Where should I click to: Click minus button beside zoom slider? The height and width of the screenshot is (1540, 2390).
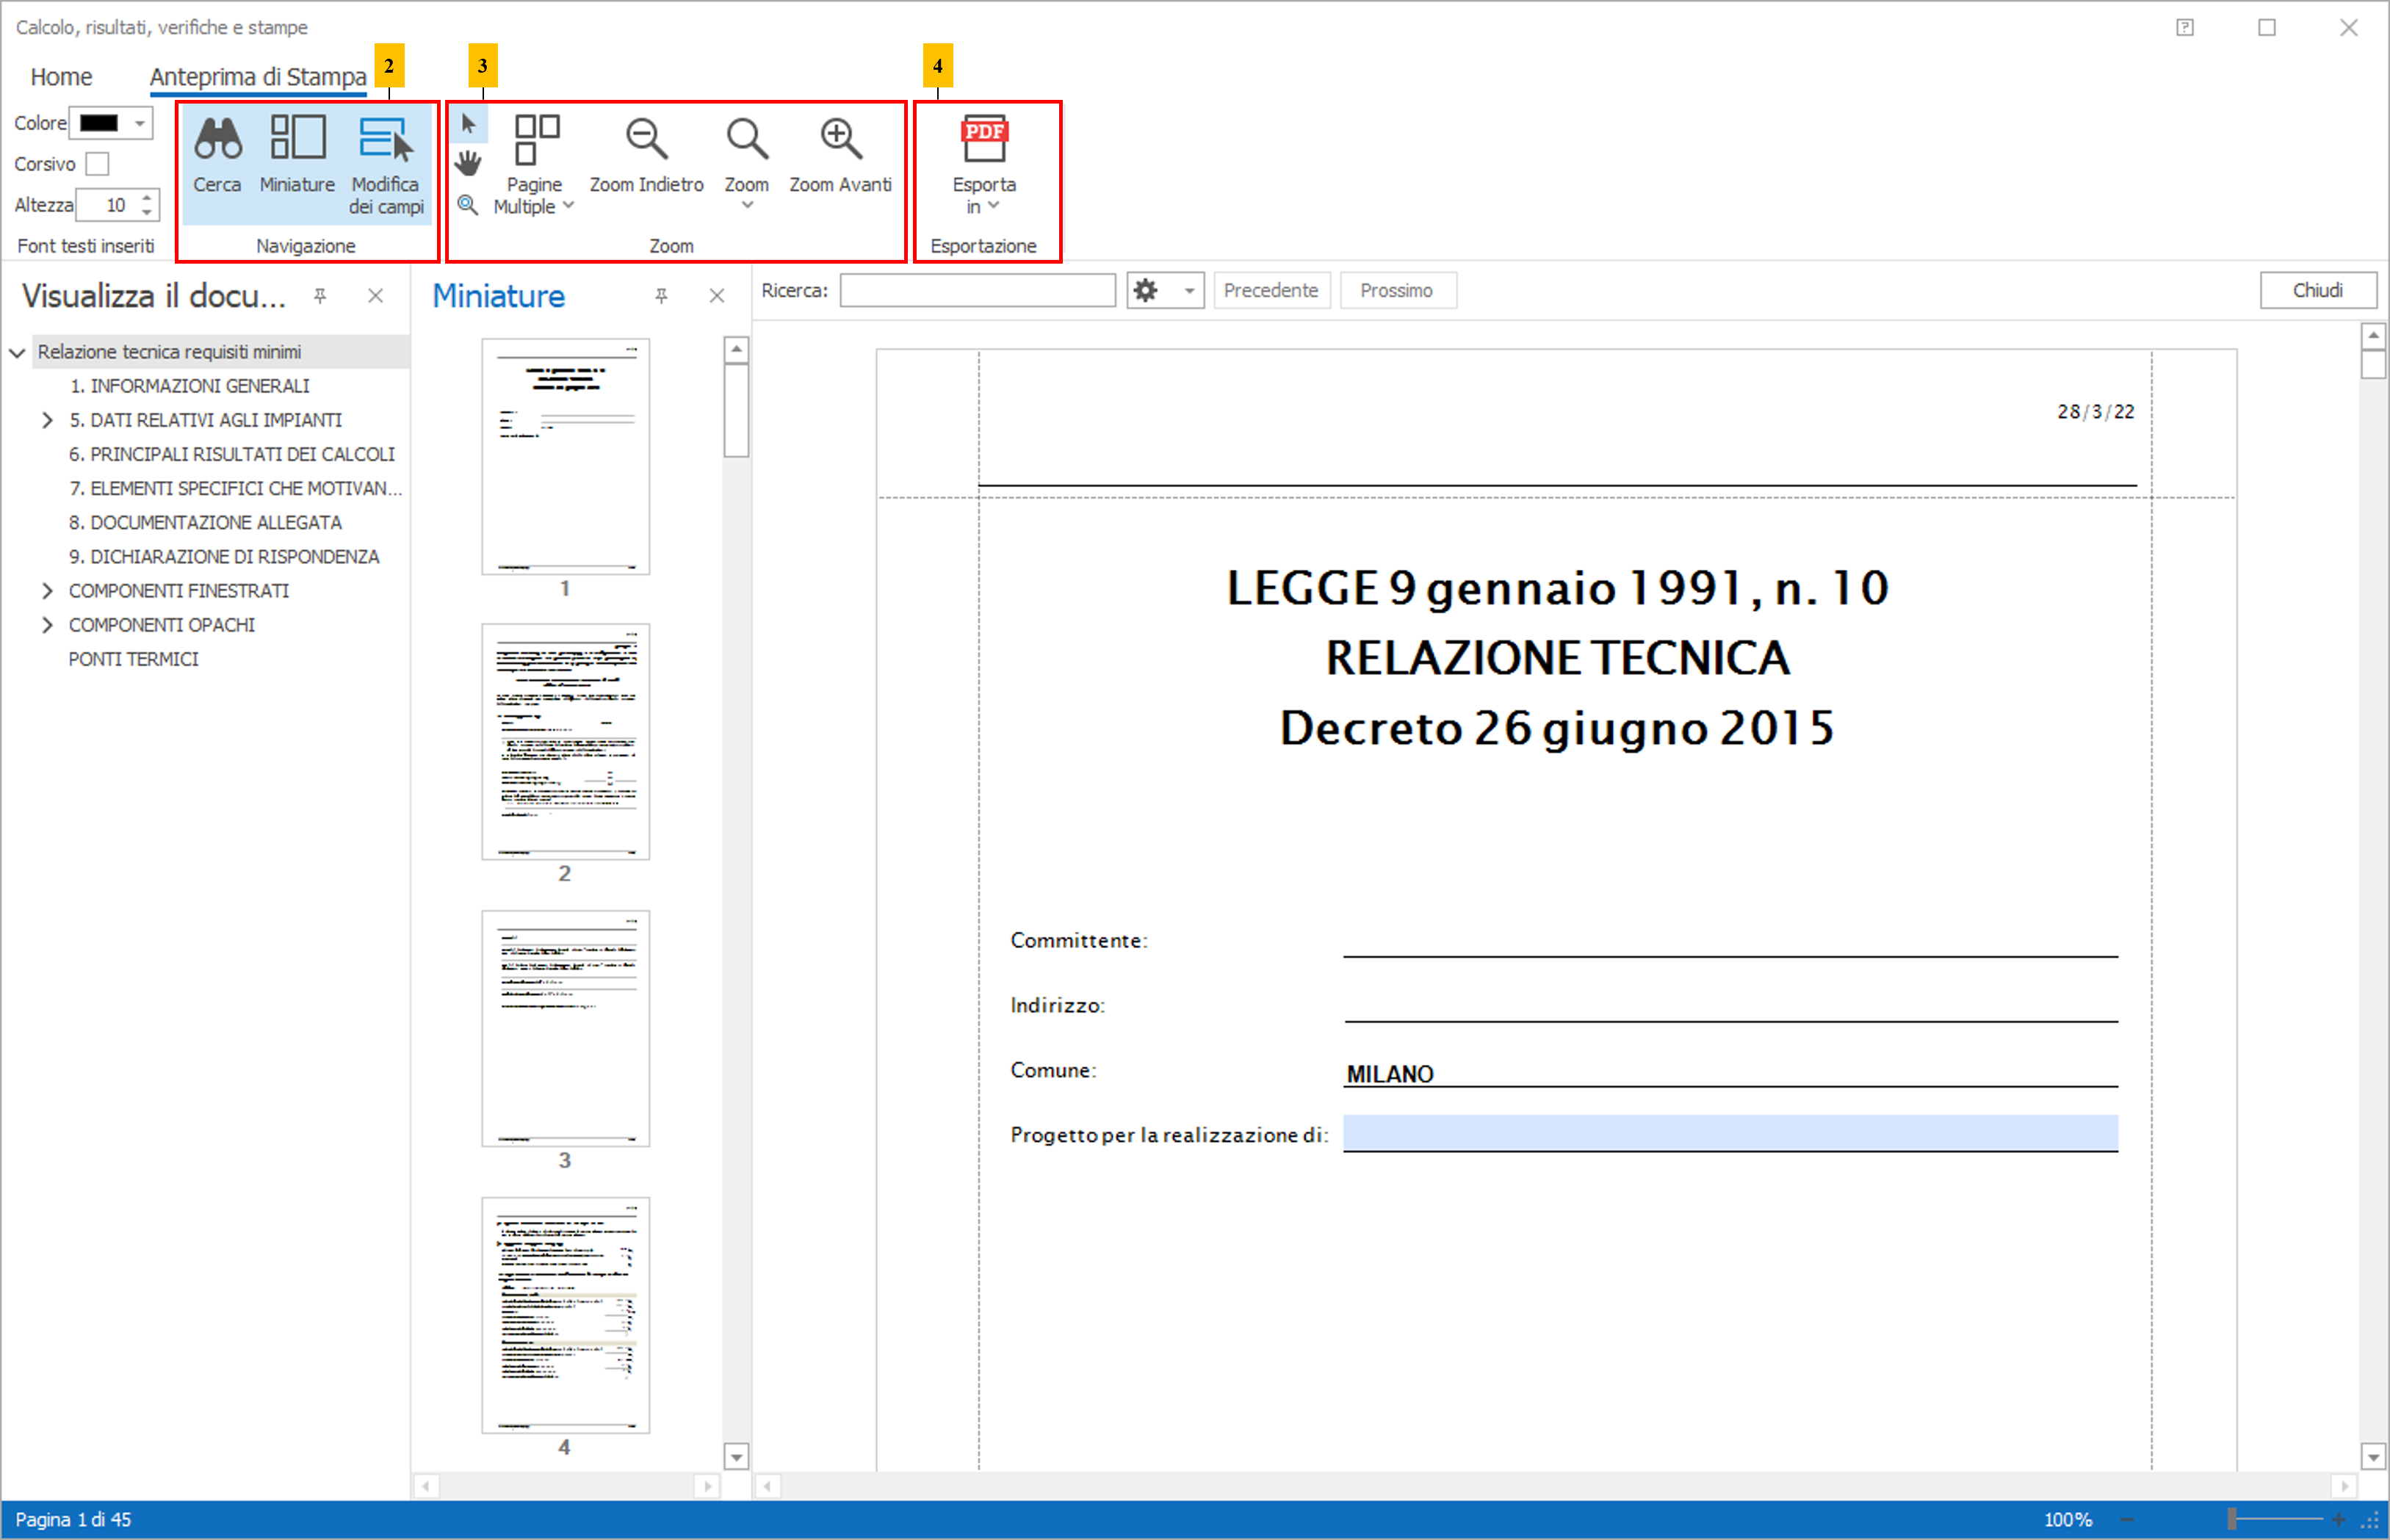coord(2126,1519)
